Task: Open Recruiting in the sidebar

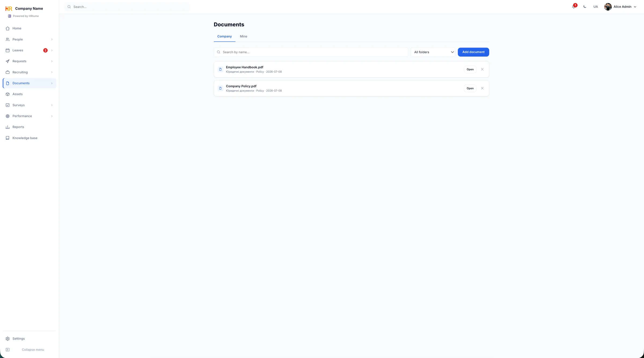Action: coord(29,72)
